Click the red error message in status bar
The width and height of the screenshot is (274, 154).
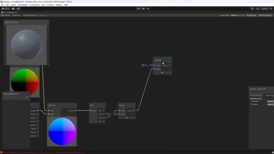click(x=44, y=152)
